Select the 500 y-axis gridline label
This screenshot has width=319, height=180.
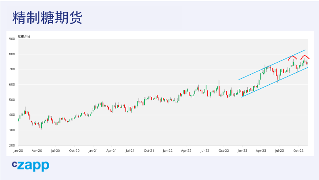(x=12, y=100)
